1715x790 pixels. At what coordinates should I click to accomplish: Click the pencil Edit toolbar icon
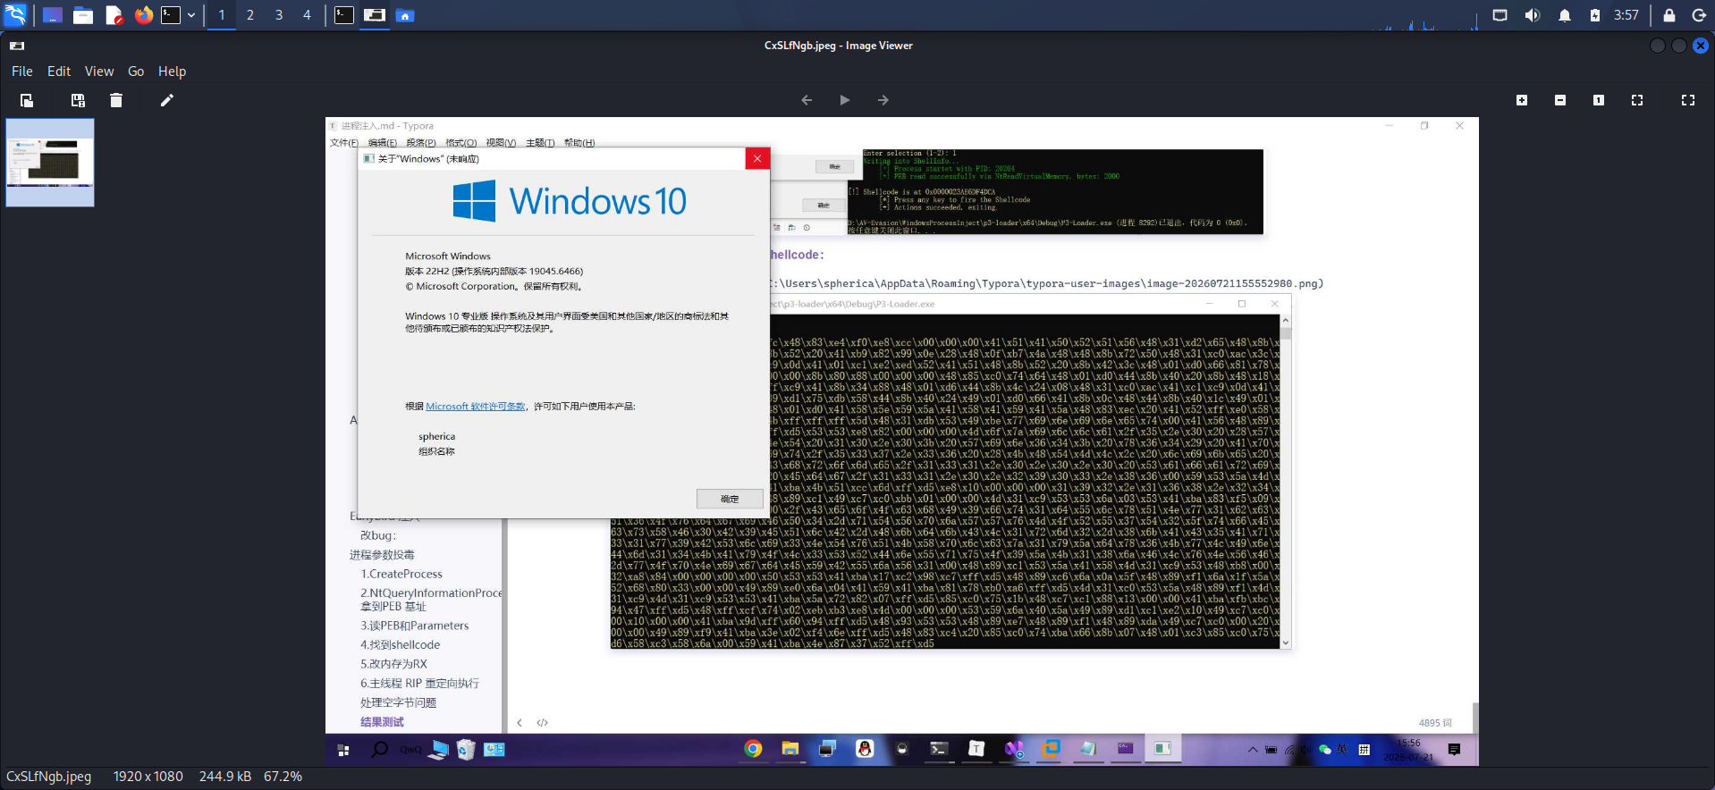[166, 100]
